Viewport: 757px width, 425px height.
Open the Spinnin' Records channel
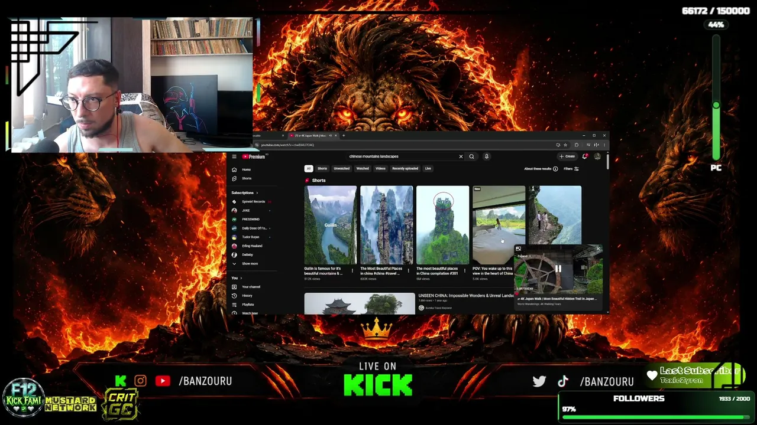[253, 201]
